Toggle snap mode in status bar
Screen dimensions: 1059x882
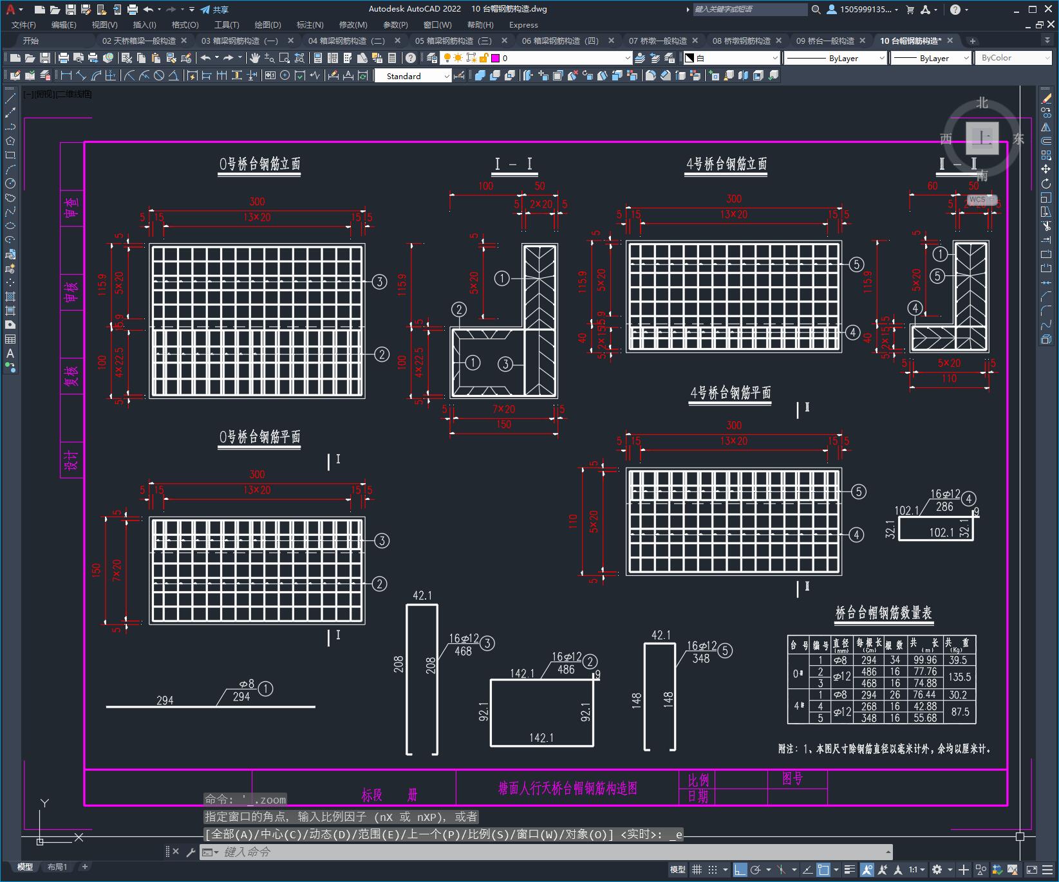click(x=713, y=870)
